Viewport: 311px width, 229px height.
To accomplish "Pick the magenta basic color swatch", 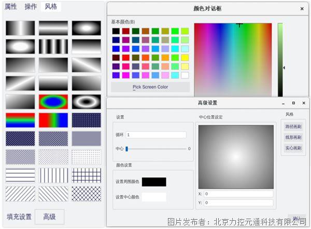I will point(126,75).
